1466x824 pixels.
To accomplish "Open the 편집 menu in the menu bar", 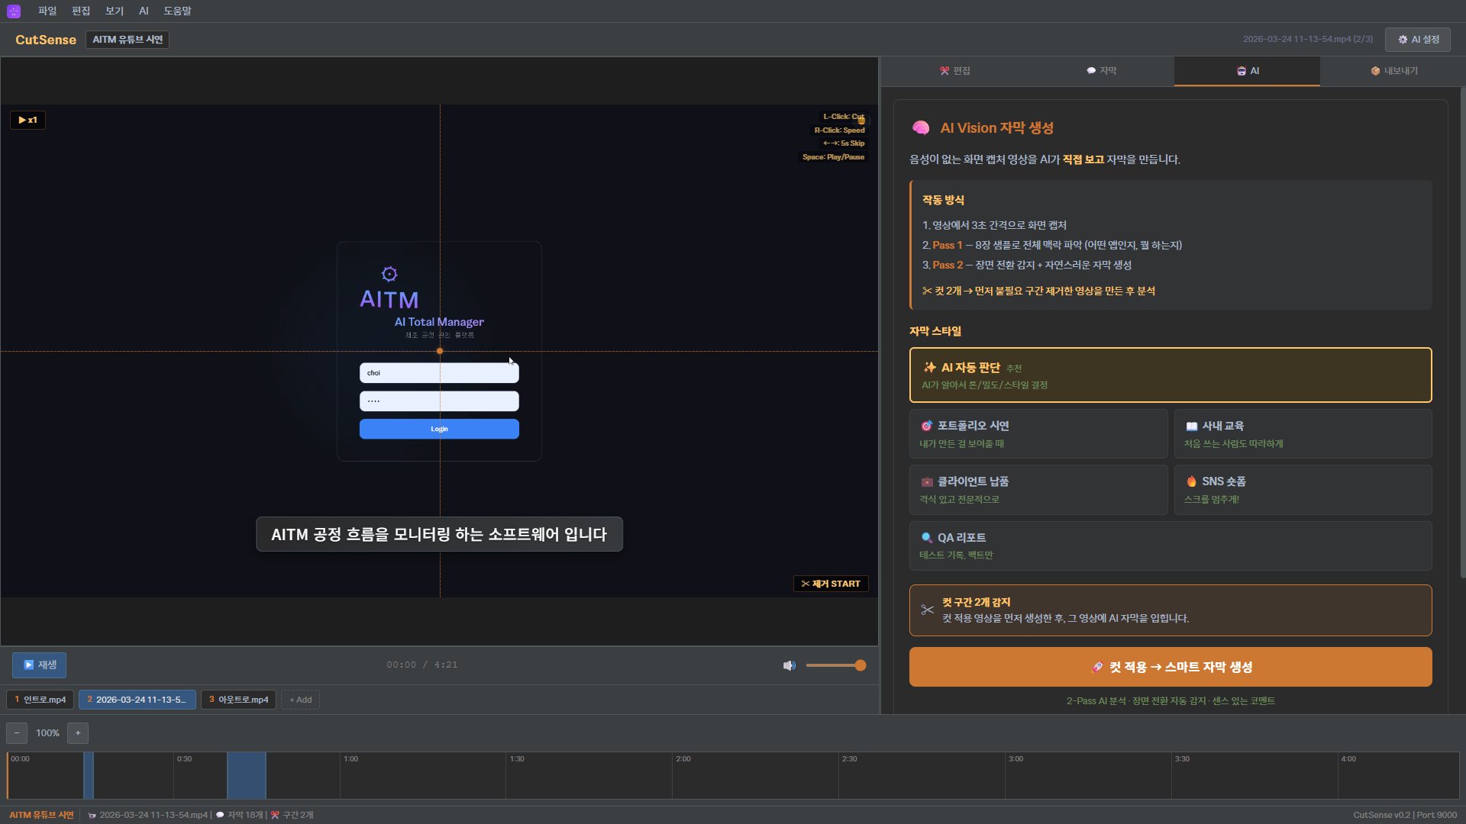I will tap(81, 11).
